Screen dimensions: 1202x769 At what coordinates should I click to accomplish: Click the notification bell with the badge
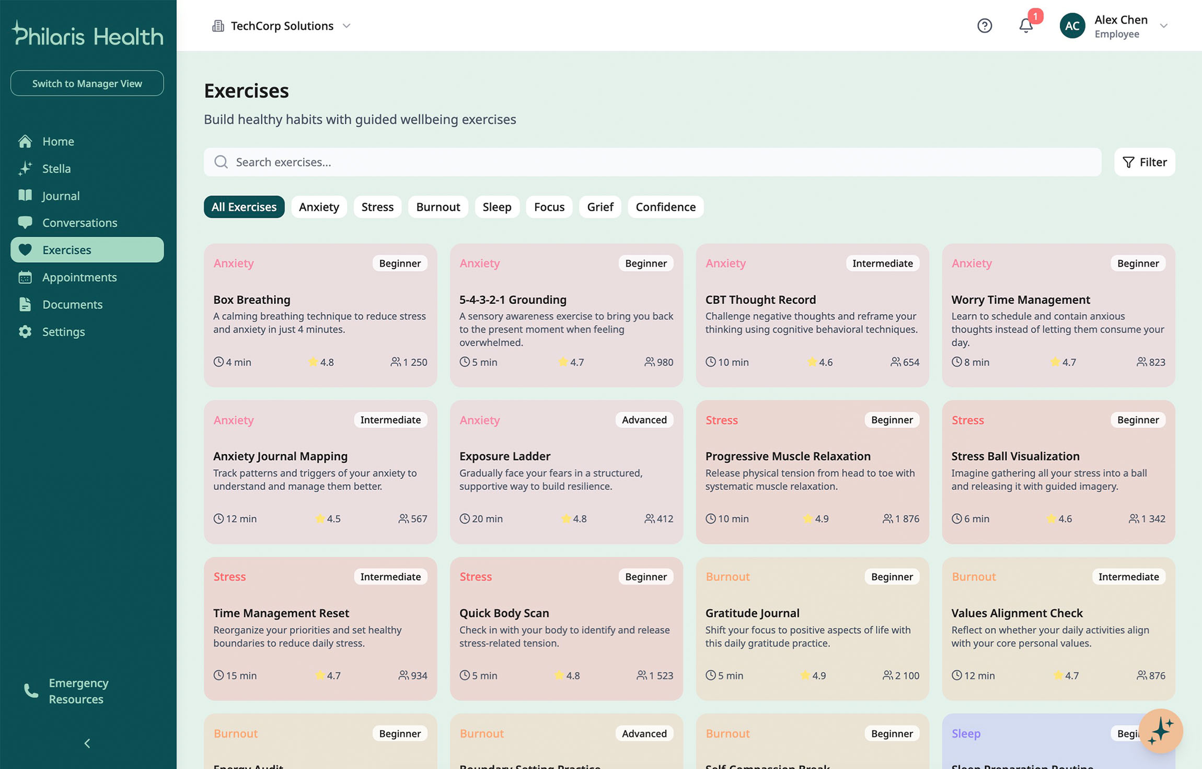point(1025,26)
